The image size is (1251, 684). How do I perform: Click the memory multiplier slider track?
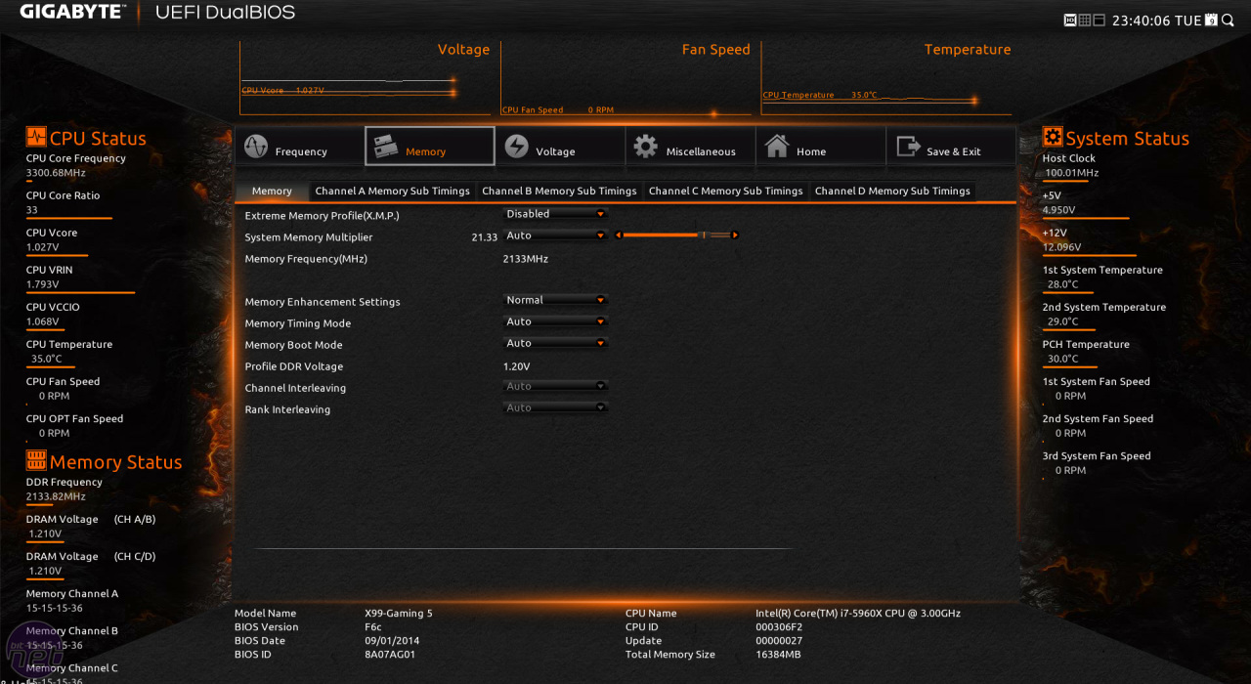point(676,235)
